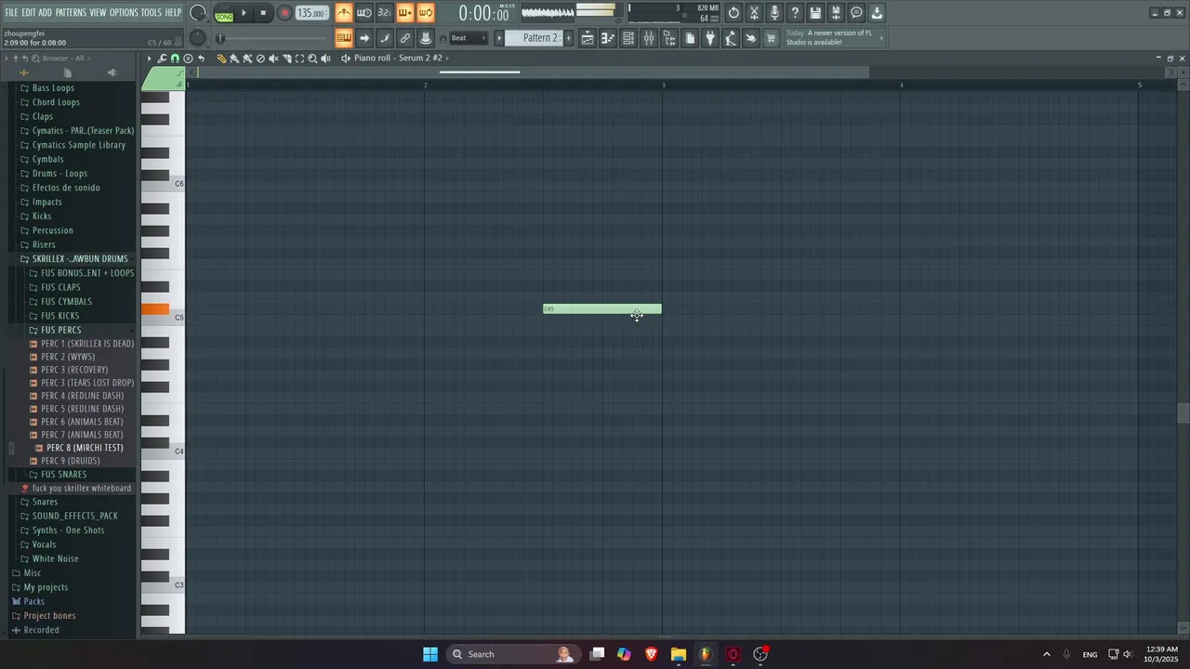Click the taskbar Search box
This screenshot has width=1190, height=669.
pyautogui.click(x=511, y=654)
